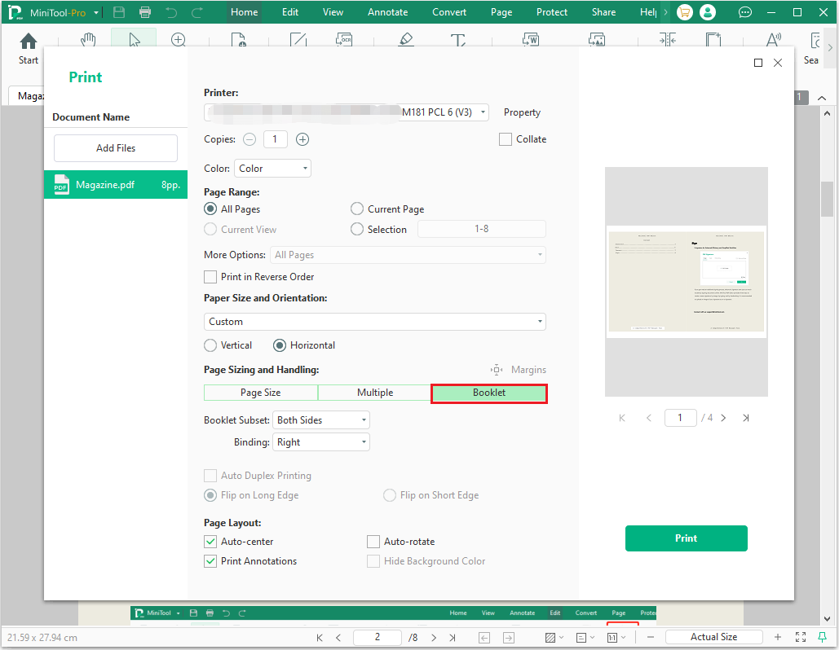Go to previous preview page
839x650 pixels.
[x=648, y=418]
